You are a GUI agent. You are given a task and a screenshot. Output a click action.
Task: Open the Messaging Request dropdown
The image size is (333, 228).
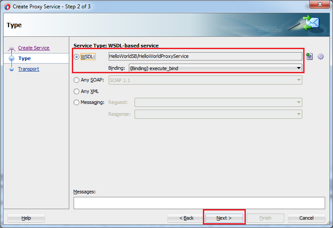[x=218, y=103]
